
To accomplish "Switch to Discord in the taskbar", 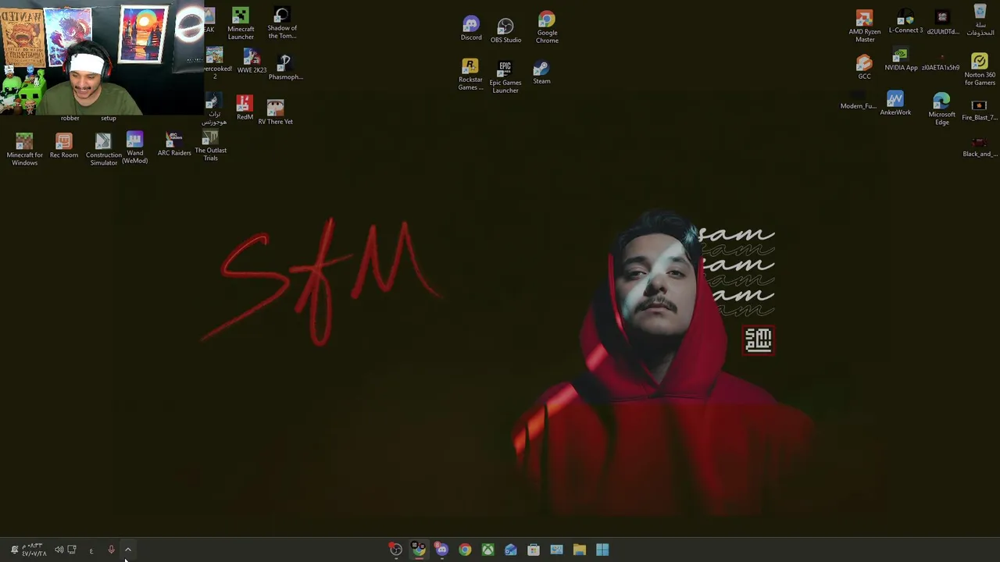I will (441, 550).
